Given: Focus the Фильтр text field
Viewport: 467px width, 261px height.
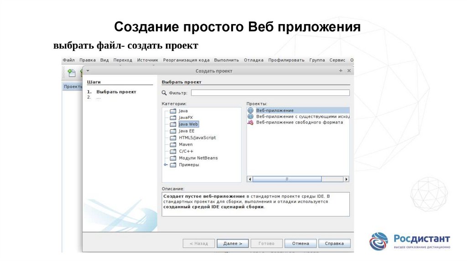Looking at the screenshot, I should click(x=270, y=93).
